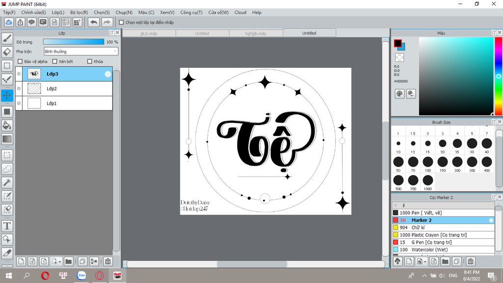The image size is (503, 283).
Task: Click the rainbow hue slider bar
Action: click(x=499, y=76)
